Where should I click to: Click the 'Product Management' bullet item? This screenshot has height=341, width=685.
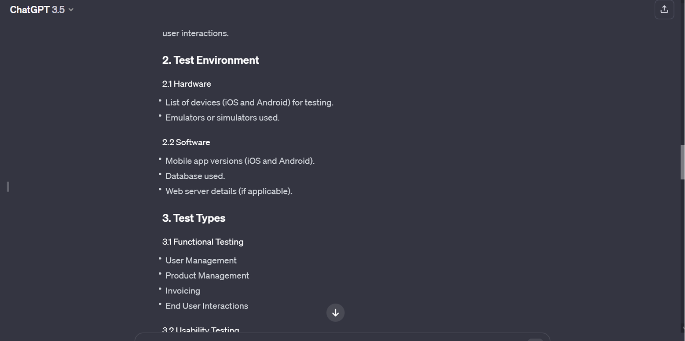[207, 275]
